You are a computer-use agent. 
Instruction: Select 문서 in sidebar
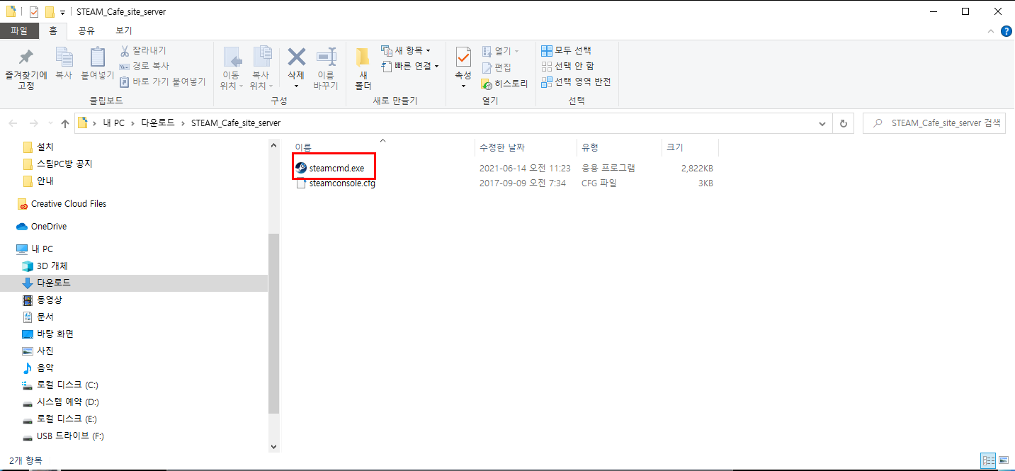38,317
